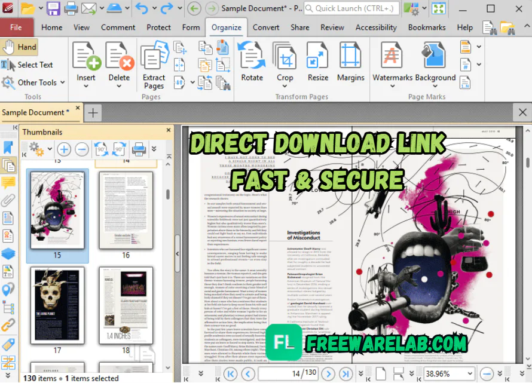532x383 pixels.
Task: Click the Rotate pages icon
Action: (x=252, y=55)
